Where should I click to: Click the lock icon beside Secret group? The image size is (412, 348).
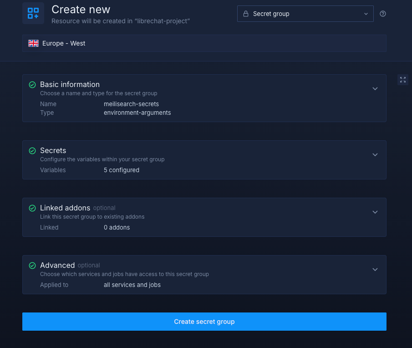(x=246, y=14)
